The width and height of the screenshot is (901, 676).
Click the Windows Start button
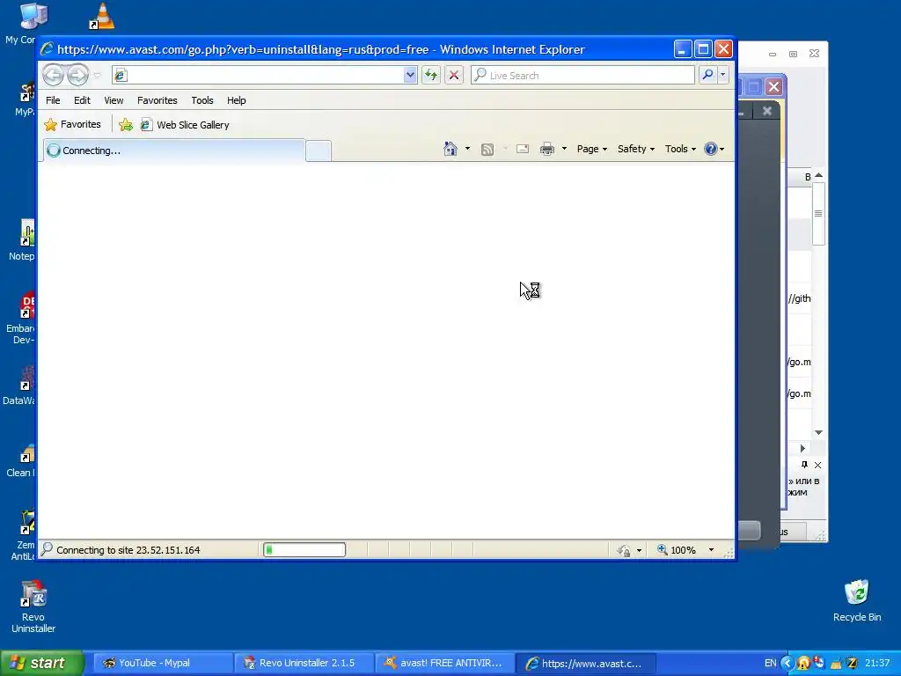(x=42, y=663)
